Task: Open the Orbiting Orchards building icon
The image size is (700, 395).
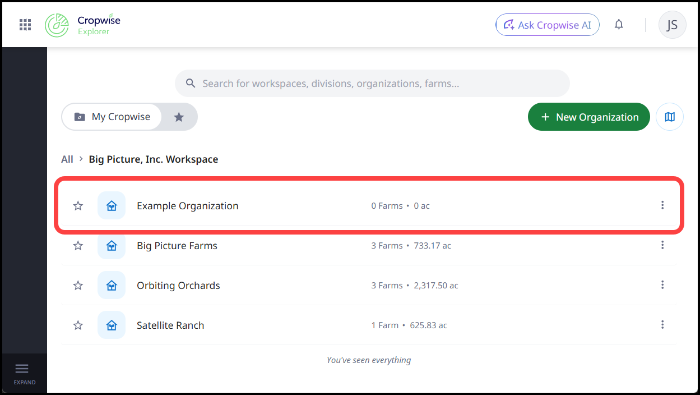Action: [x=112, y=286]
